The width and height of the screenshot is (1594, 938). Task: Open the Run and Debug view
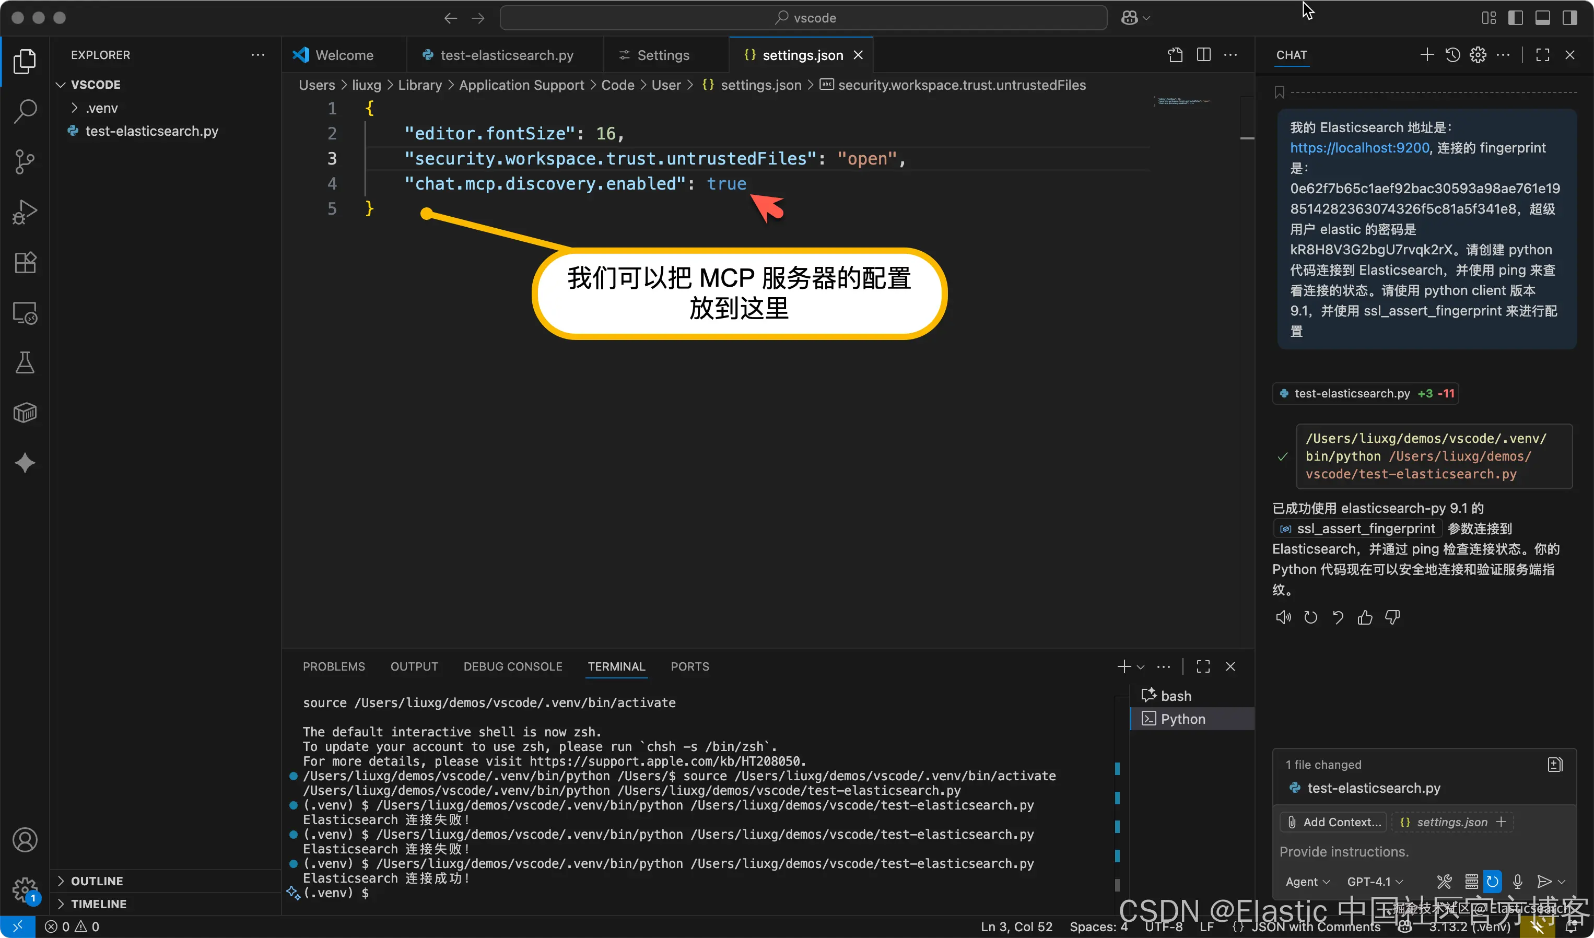click(x=25, y=212)
